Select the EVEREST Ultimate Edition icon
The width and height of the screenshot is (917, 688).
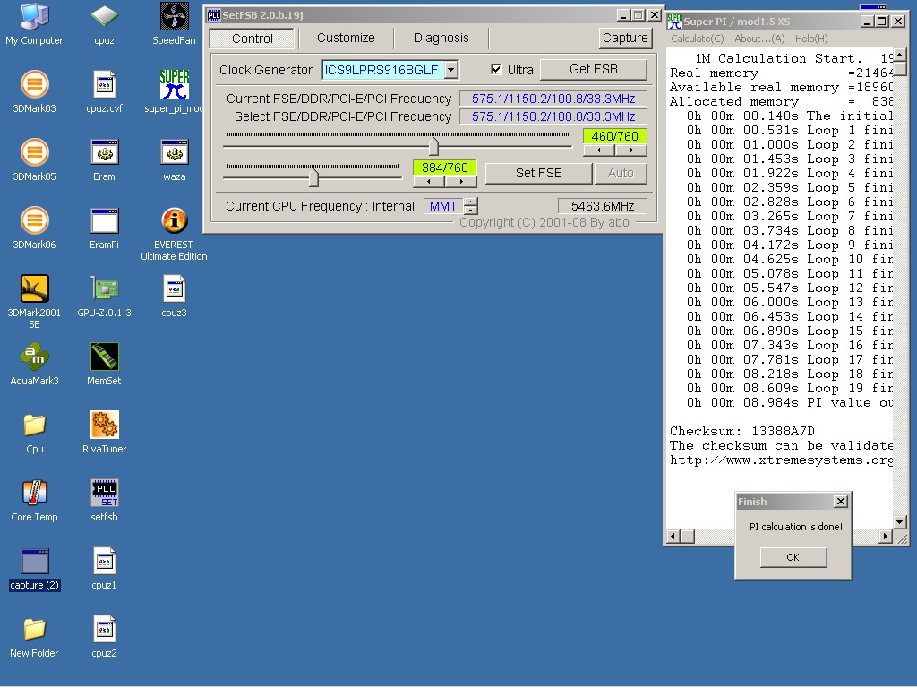[174, 234]
